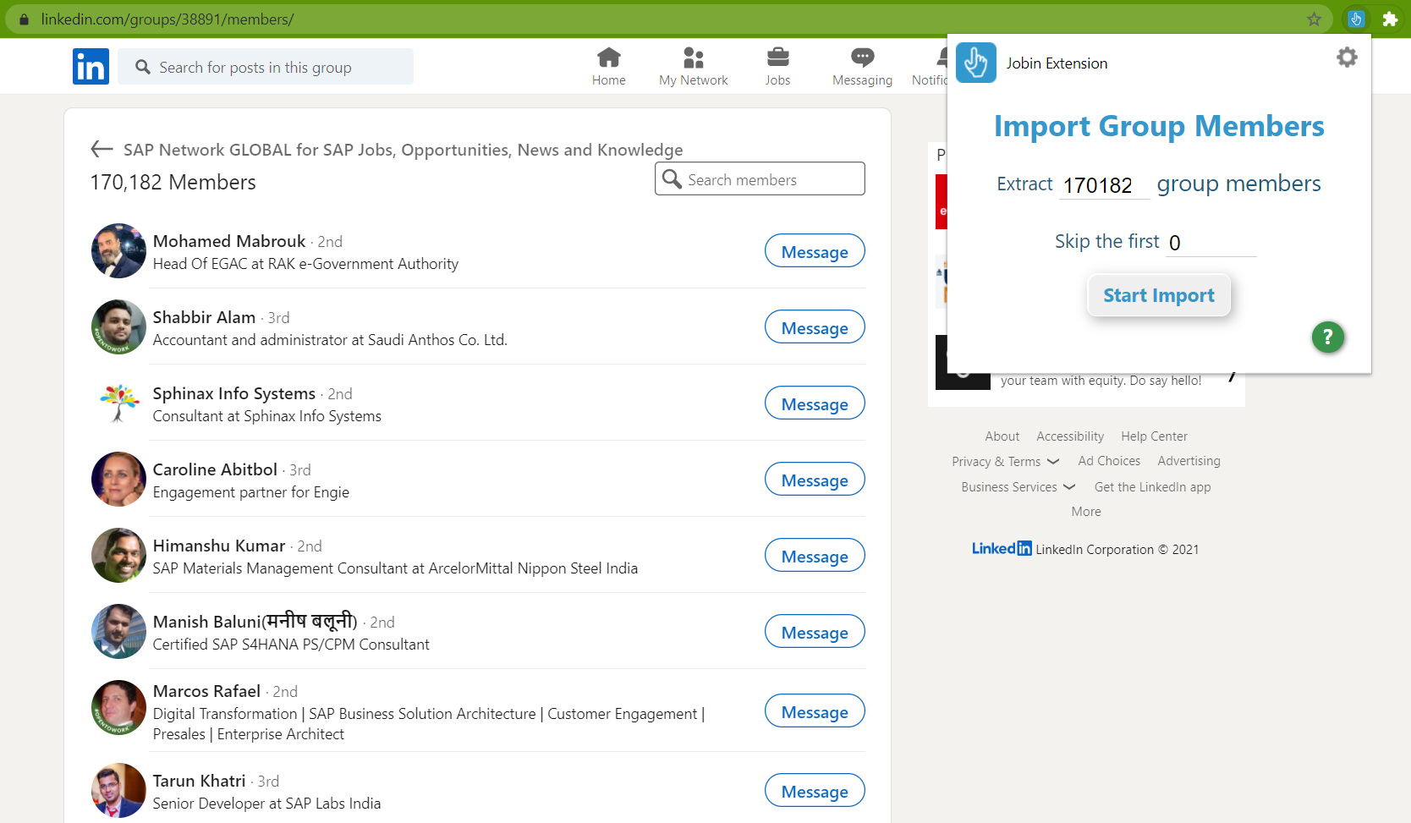
Task: View the site security padlock icon
Action: (24, 19)
